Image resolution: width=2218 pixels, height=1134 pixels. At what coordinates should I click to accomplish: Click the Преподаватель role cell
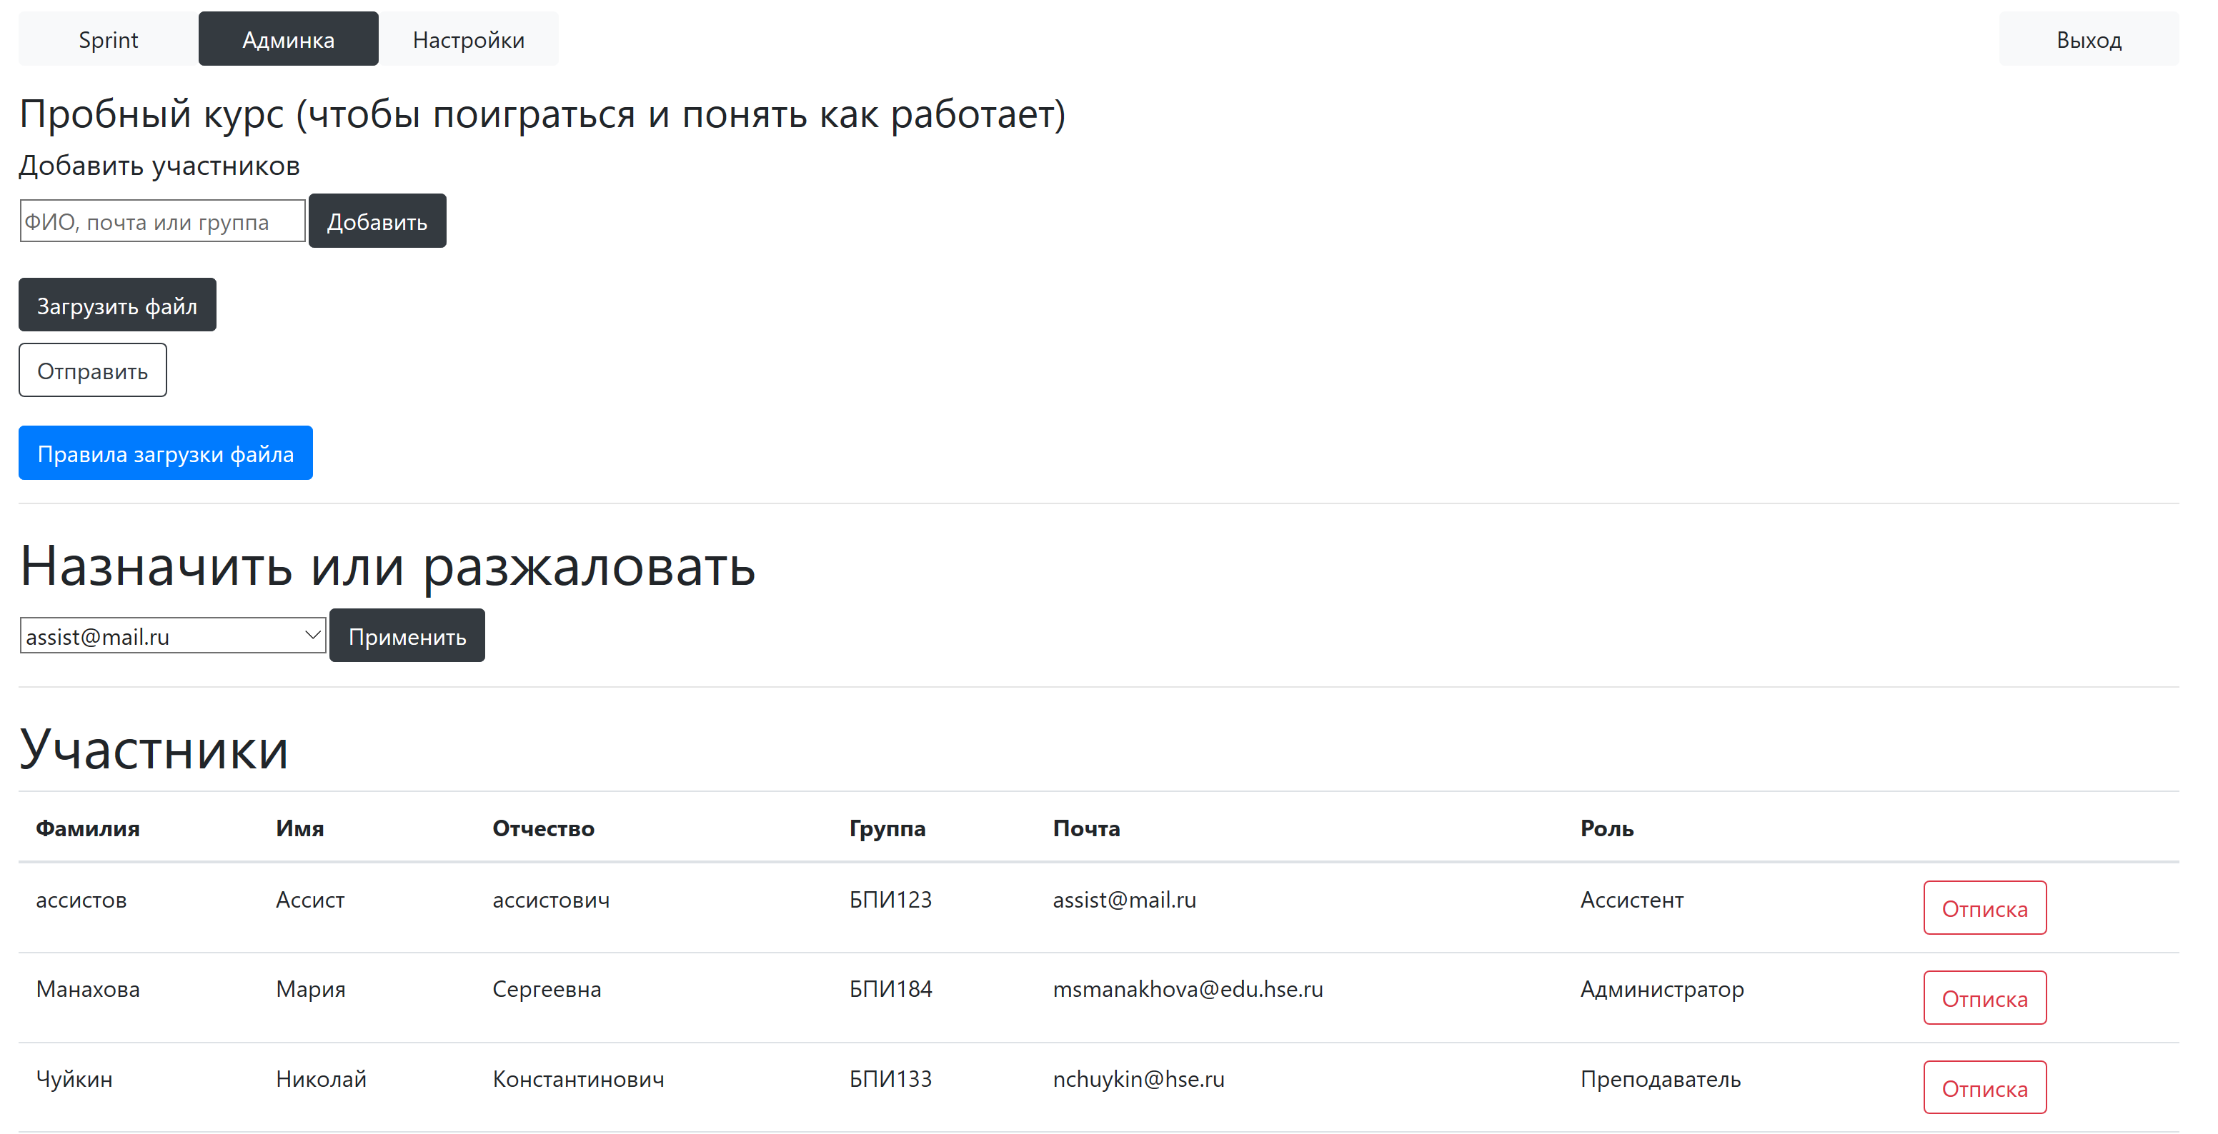click(1660, 1079)
